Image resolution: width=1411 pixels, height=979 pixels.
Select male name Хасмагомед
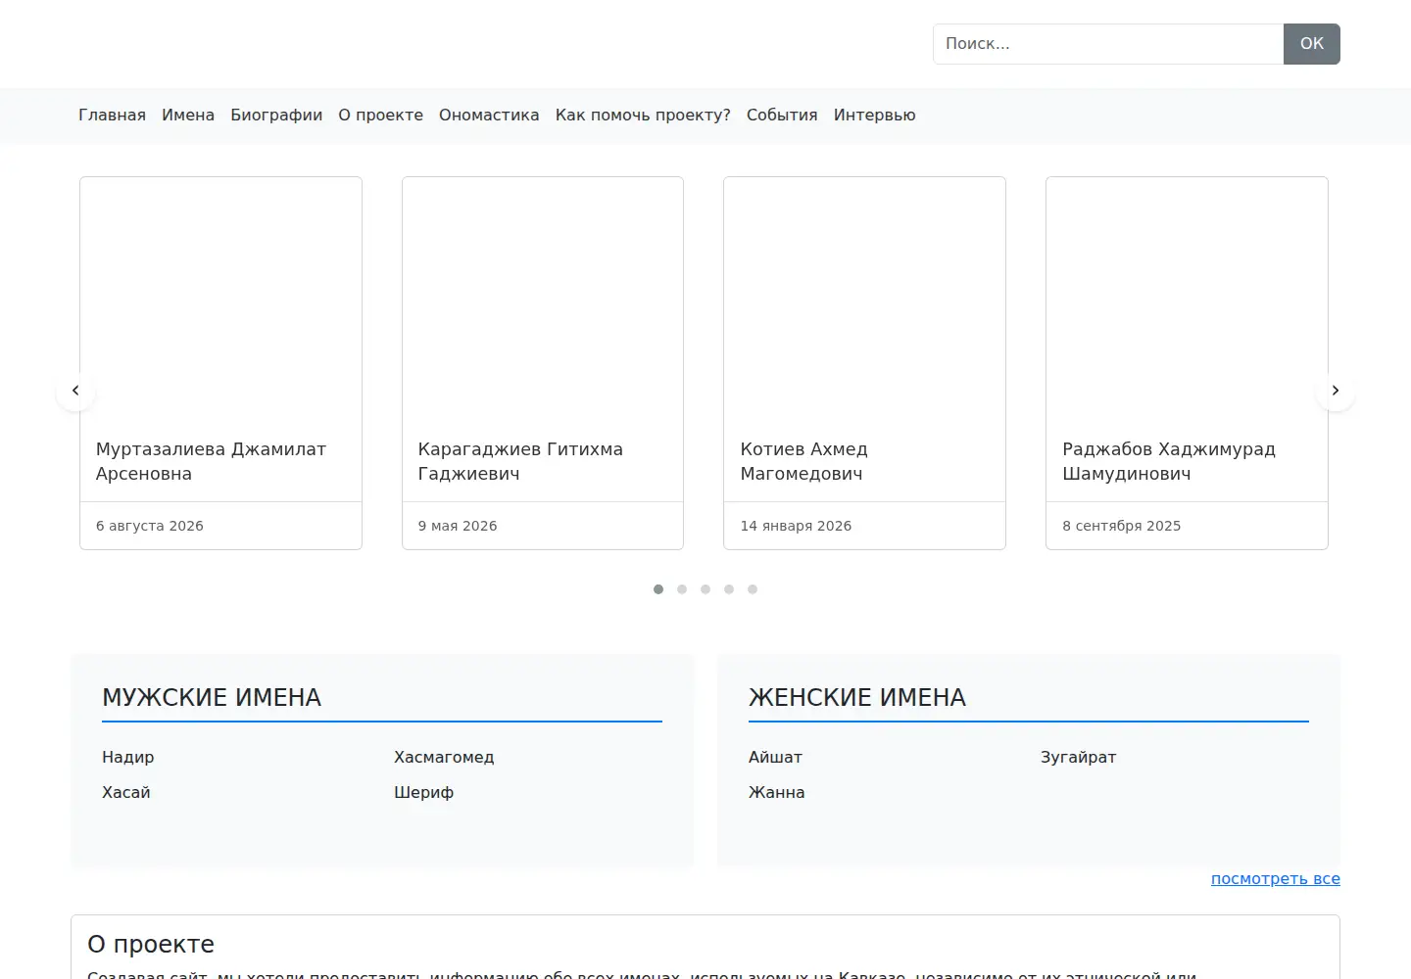click(444, 757)
